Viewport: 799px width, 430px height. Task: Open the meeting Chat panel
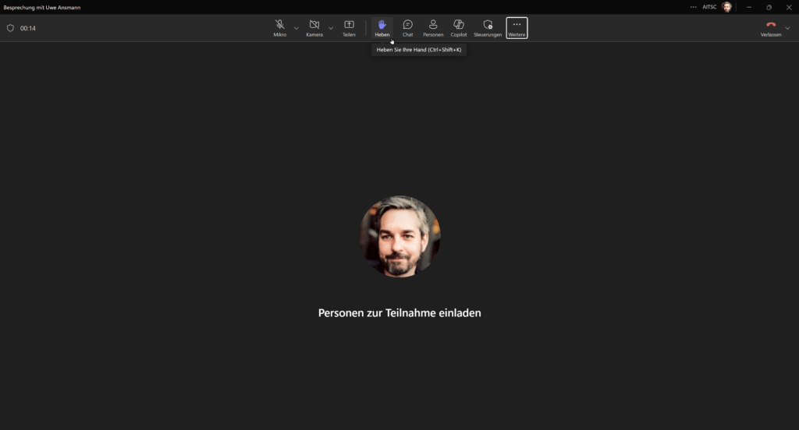pyautogui.click(x=407, y=28)
